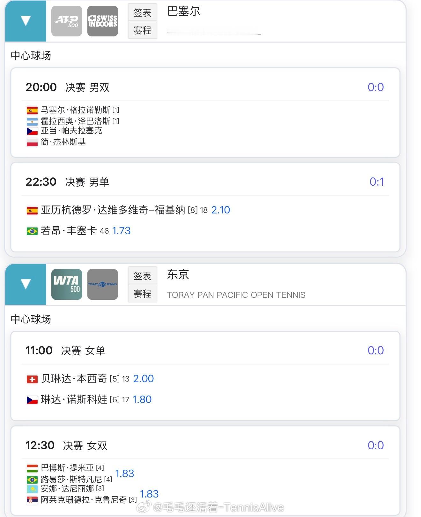Image resolution: width=421 pixels, height=517 pixels.
Task: Select odds 1.80 for 琳达·诺斯科娃
Action: pos(142,399)
